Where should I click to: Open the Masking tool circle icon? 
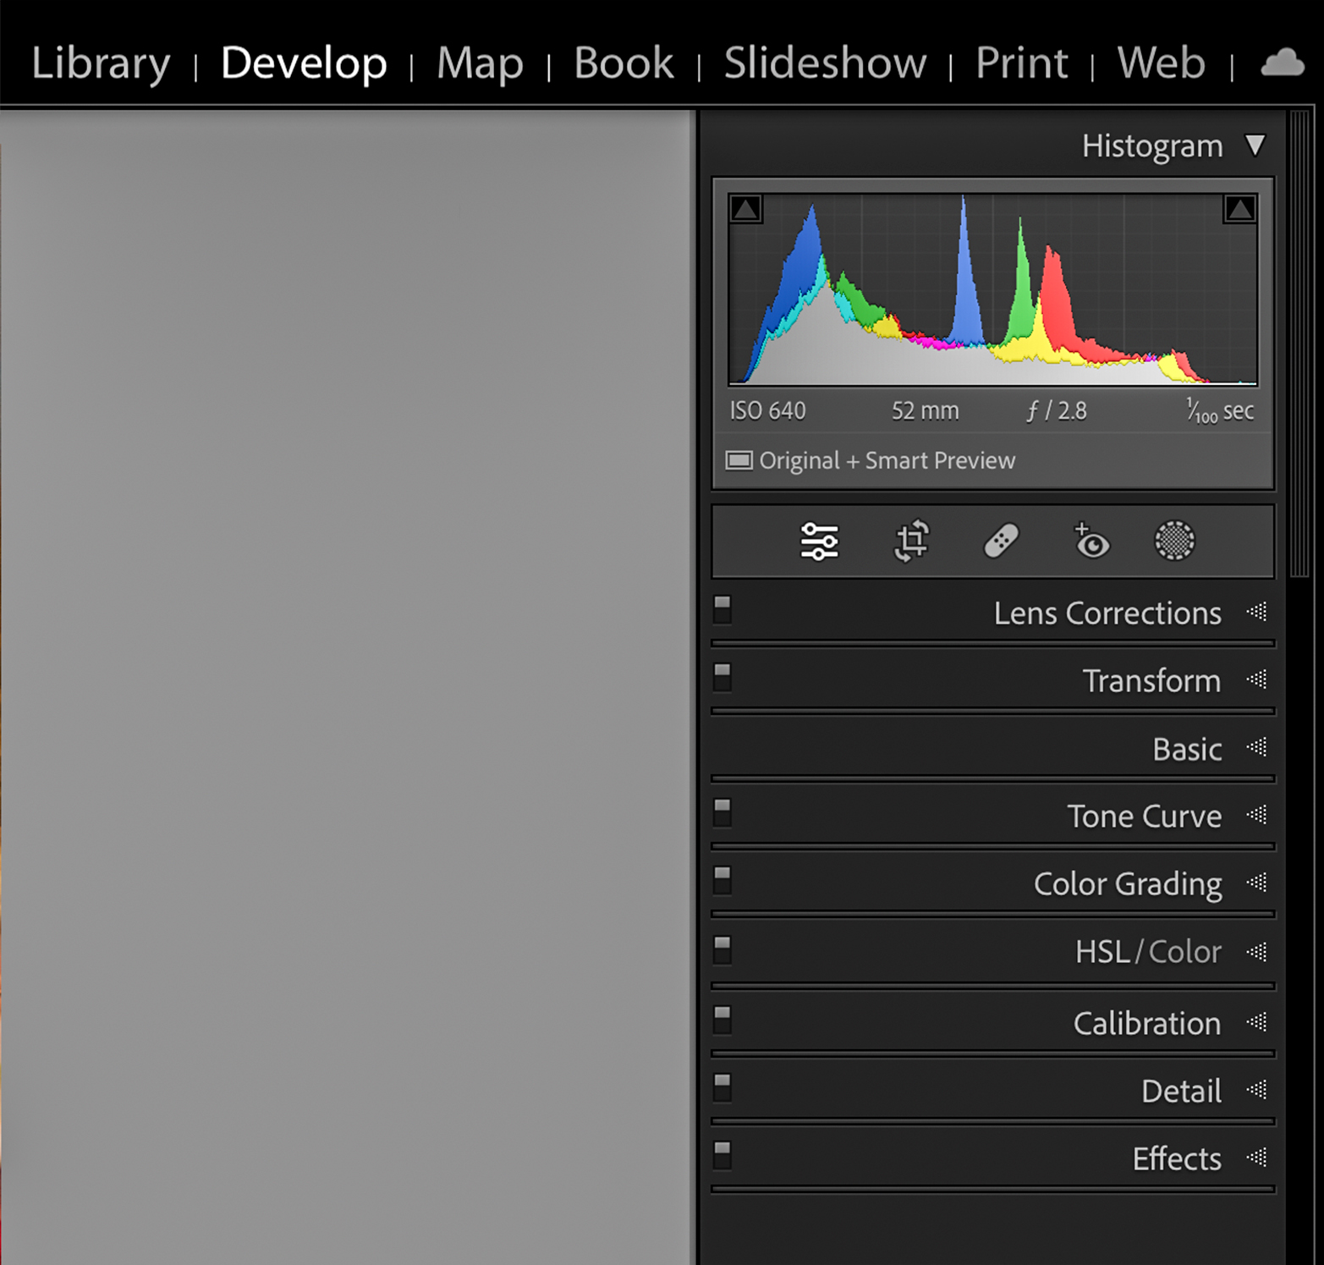click(x=1174, y=541)
